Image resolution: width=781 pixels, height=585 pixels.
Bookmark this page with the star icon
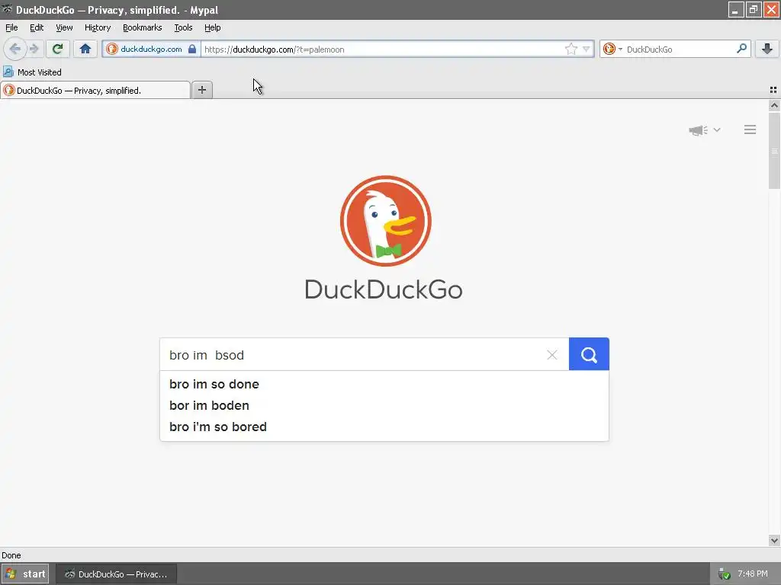[x=570, y=49]
